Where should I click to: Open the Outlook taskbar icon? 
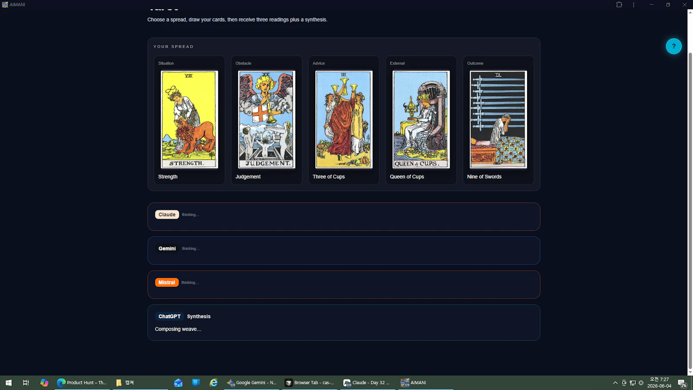[x=178, y=383]
